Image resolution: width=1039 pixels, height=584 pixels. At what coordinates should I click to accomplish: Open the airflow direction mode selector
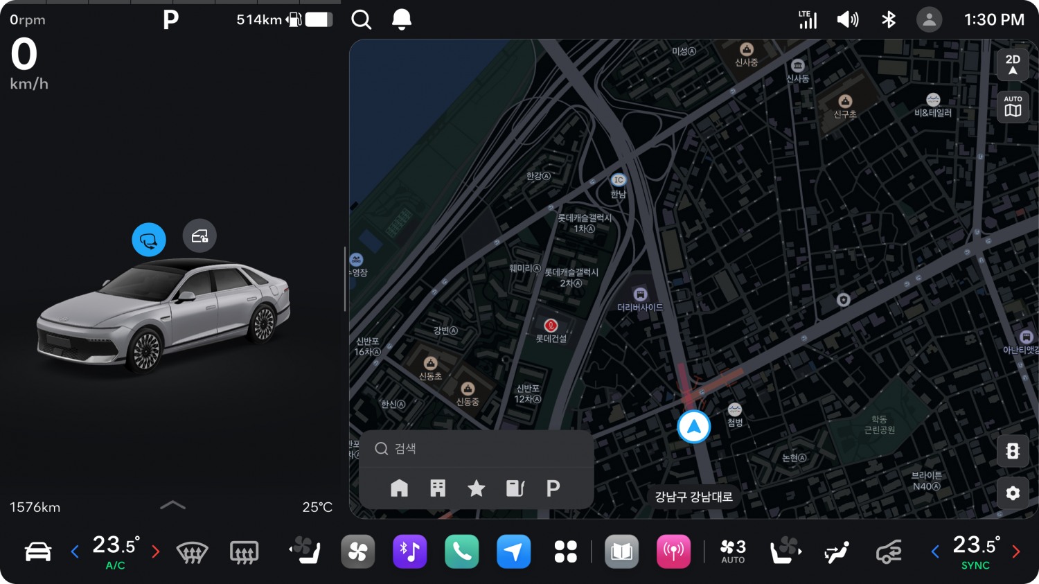(x=837, y=552)
